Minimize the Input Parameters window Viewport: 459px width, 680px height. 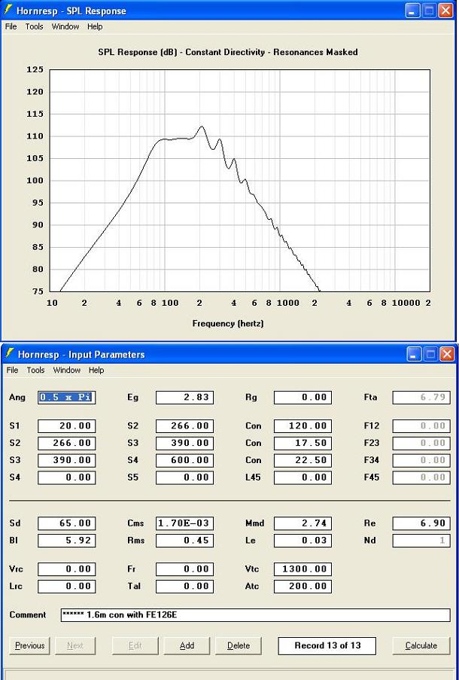414,355
